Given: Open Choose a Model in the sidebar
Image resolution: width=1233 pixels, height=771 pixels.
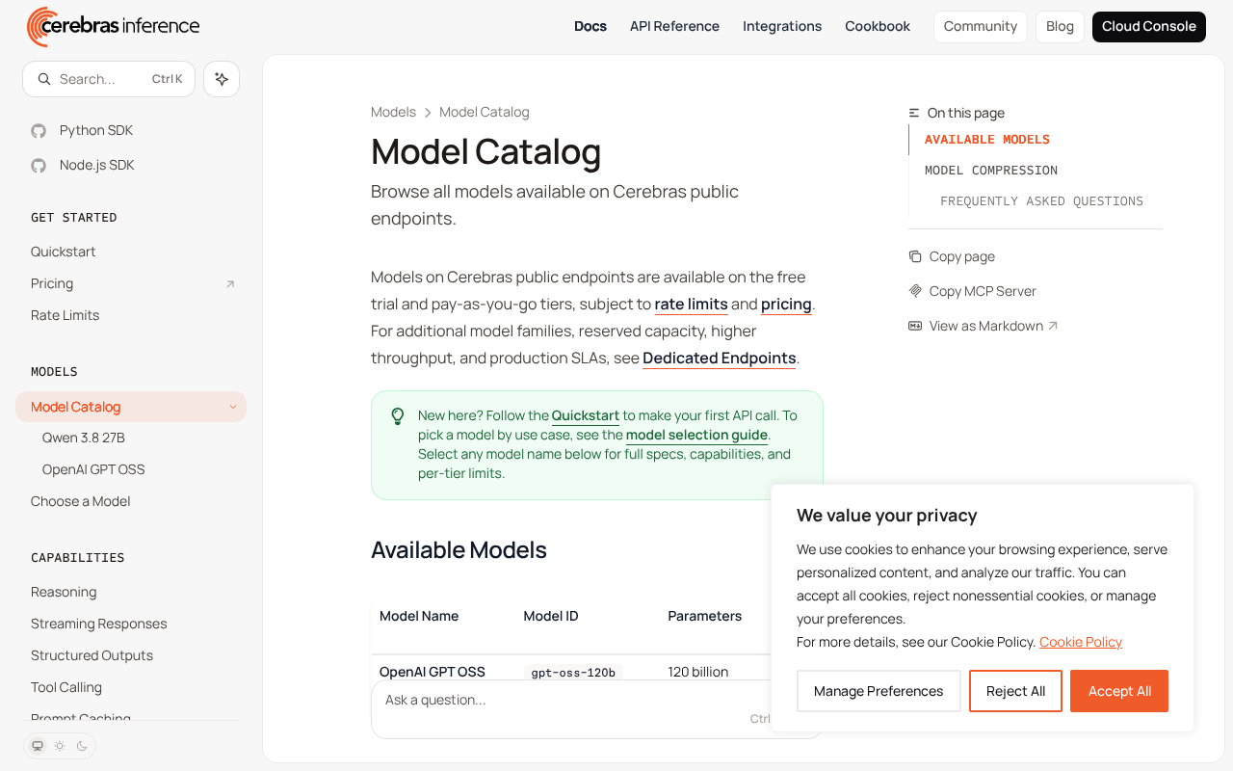Looking at the screenshot, I should (81, 501).
